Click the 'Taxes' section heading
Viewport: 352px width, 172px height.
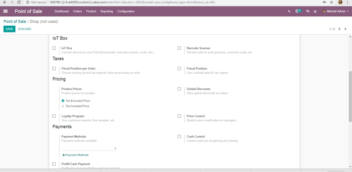tap(58, 59)
